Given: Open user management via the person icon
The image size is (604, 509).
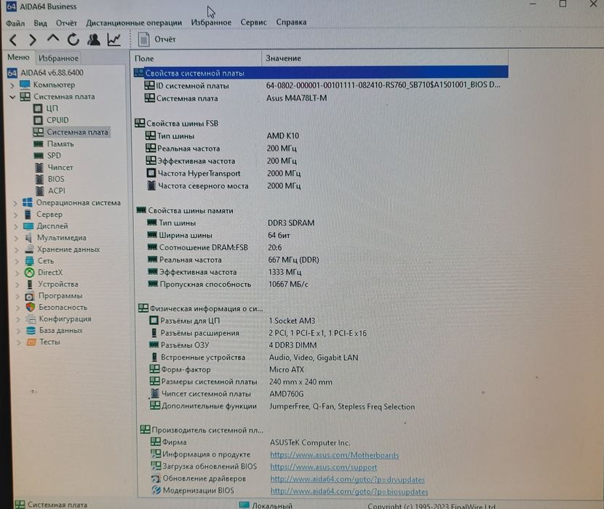Looking at the screenshot, I should [94, 39].
